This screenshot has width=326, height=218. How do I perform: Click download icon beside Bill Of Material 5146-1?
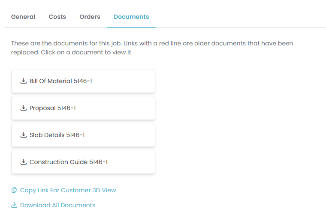pyautogui.click(x=23, y=81)
